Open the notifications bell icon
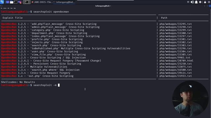The width and height of the screenshot is (211, 118). [196, 2]
